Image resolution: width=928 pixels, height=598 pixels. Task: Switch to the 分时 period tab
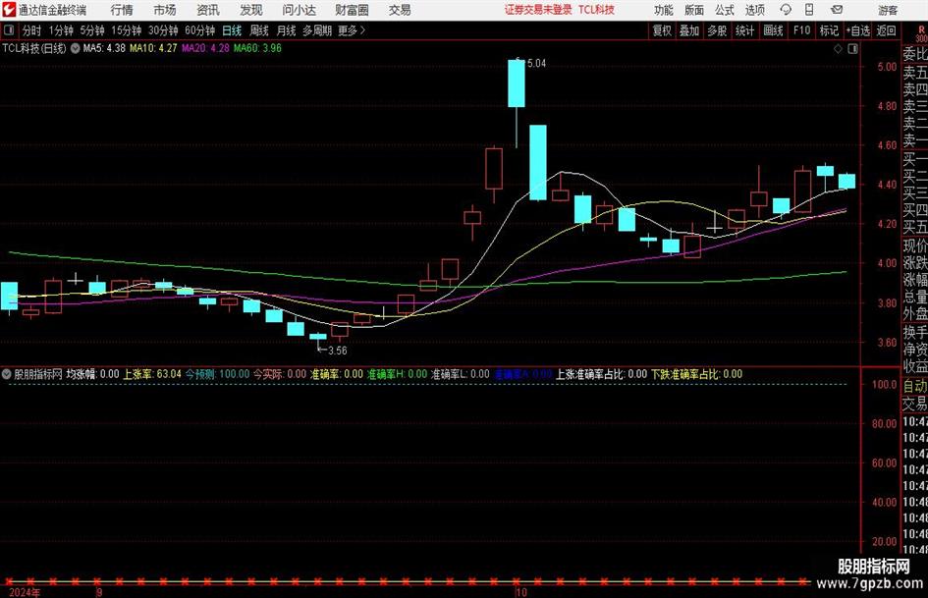point(31,30)
